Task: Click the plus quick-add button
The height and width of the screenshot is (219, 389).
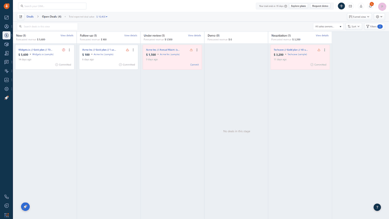Action: tap(341, 6)
